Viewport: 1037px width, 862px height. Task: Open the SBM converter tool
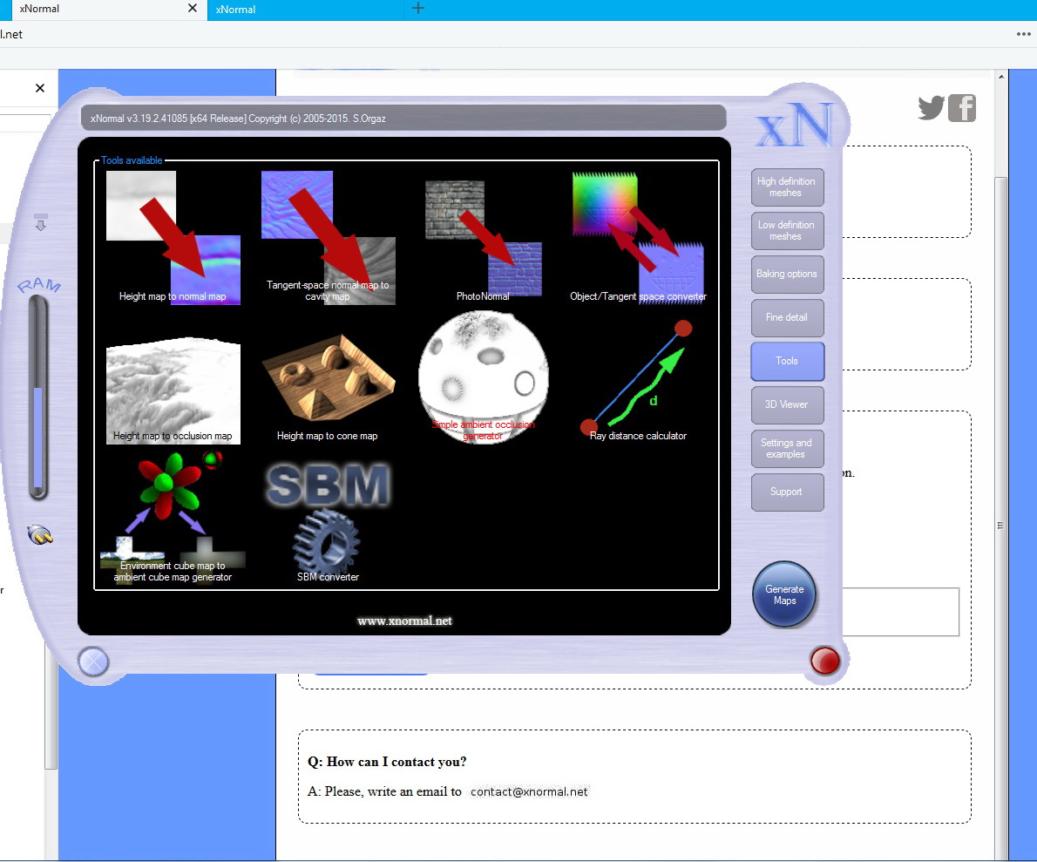pyautogui.click(x=328, y=523)
